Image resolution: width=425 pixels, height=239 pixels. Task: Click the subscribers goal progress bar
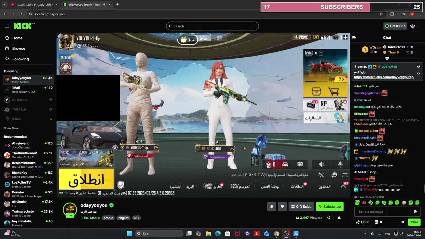341,7
